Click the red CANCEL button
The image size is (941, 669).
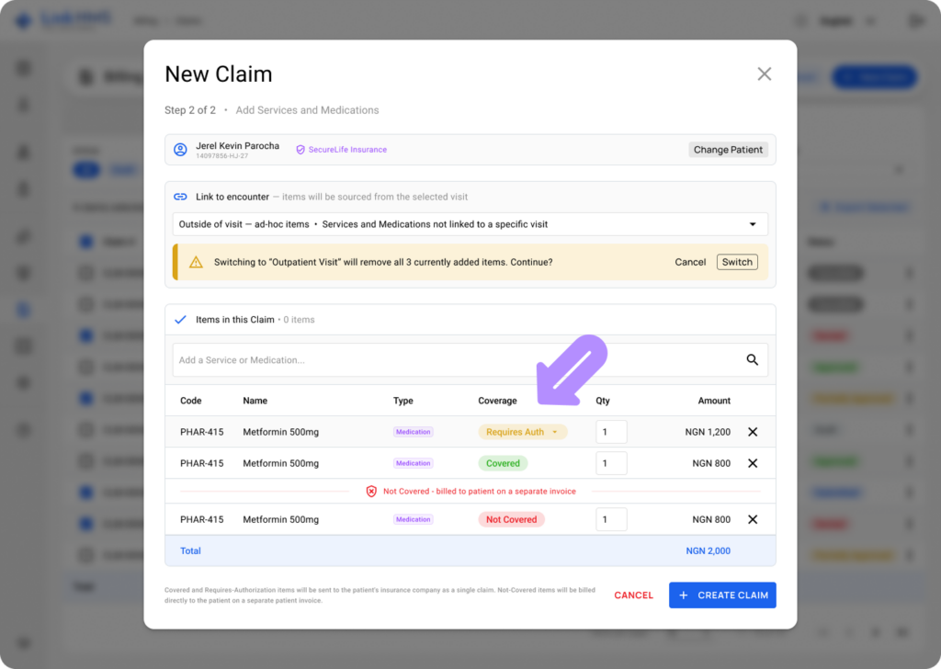633,595
